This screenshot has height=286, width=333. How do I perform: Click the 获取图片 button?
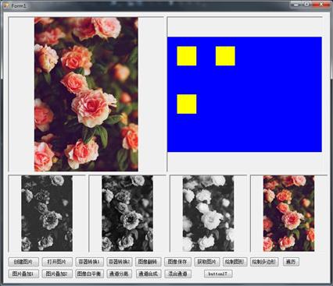coord(207,262)
